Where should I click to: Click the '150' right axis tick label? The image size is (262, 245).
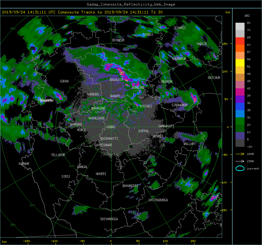[x=225, y=44]
